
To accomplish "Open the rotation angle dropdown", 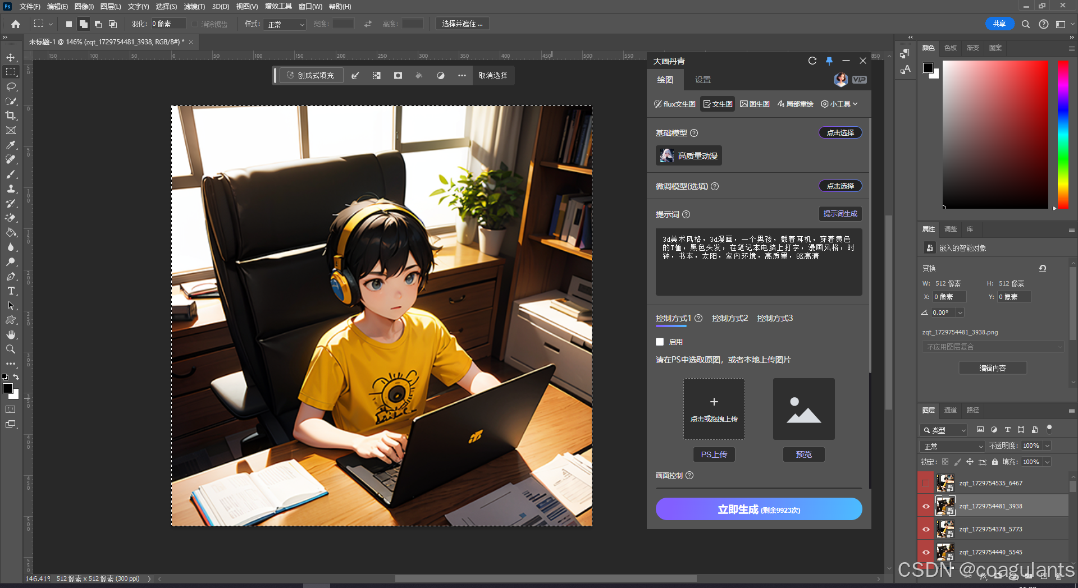I will 960,313.
